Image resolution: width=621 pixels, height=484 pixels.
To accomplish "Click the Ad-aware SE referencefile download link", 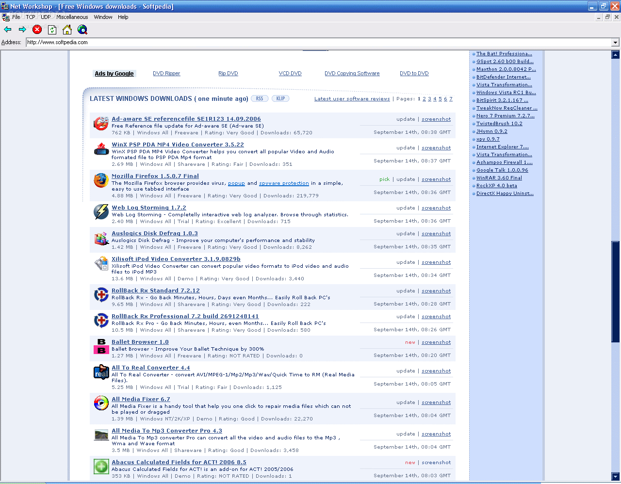I will (x=186, y=119).
